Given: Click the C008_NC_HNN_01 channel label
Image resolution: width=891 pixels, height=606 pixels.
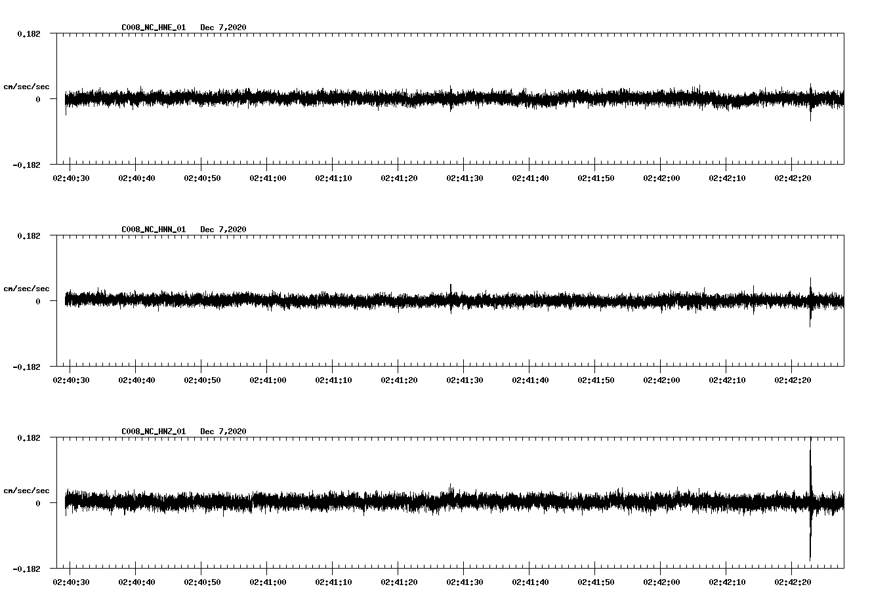Looking at the screenshot, I should pos(152,229).
